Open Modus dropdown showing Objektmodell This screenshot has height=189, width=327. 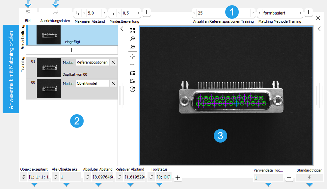[x=92, y=84]
